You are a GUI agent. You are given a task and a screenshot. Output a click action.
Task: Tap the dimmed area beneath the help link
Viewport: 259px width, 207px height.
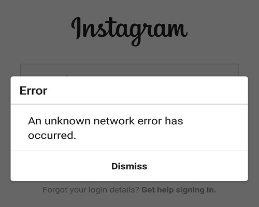[129, 201]
